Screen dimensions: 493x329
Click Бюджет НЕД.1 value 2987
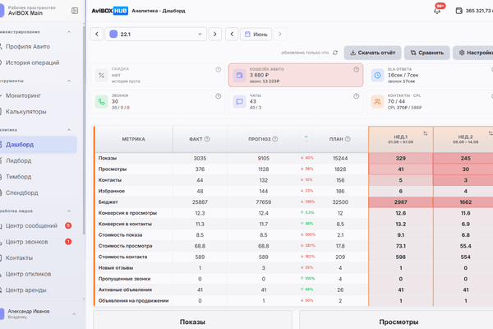pyautogui.click(x=401, y=202)
